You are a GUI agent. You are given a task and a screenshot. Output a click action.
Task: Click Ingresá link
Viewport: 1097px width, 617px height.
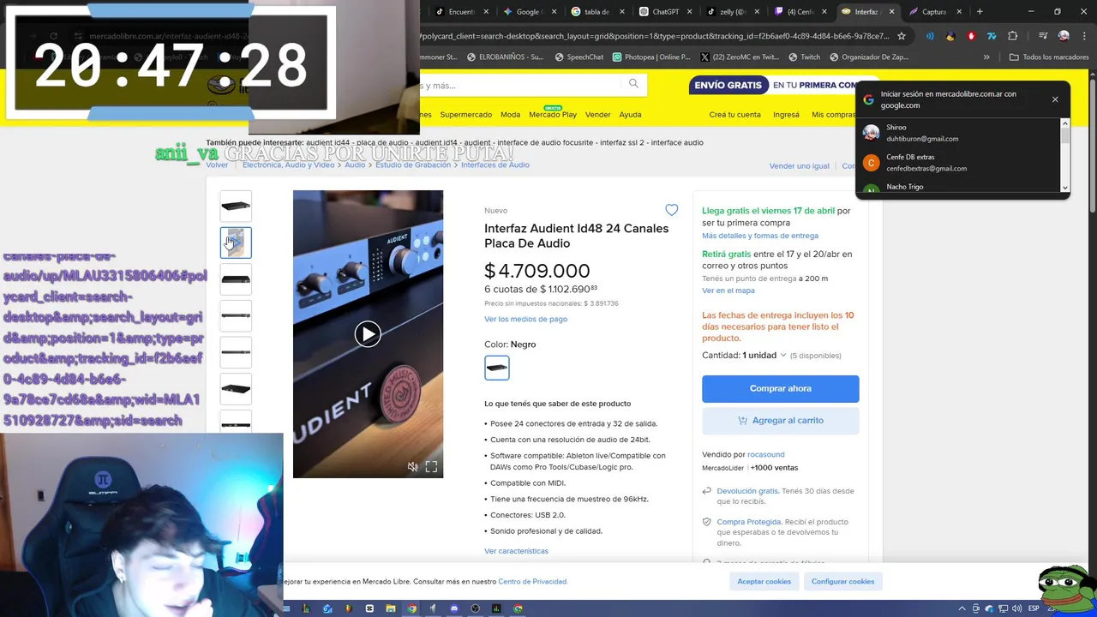(786, 115)
